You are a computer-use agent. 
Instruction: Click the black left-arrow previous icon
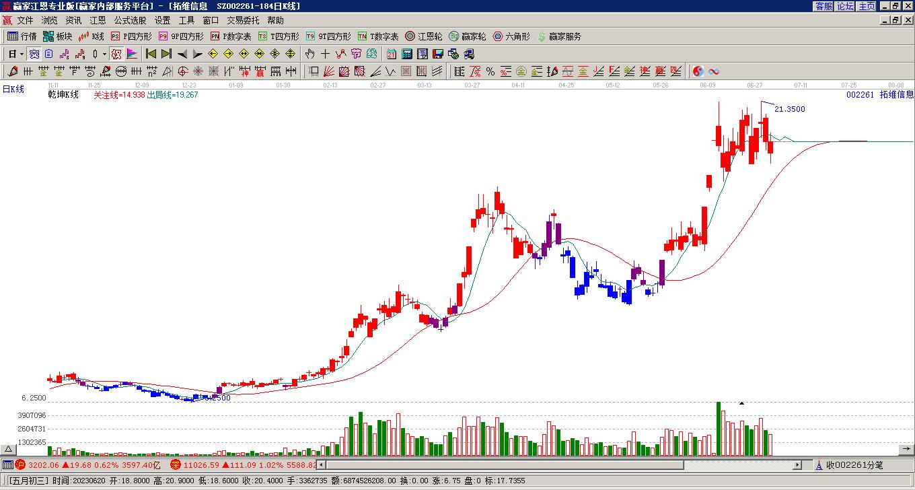coord(182,54)
